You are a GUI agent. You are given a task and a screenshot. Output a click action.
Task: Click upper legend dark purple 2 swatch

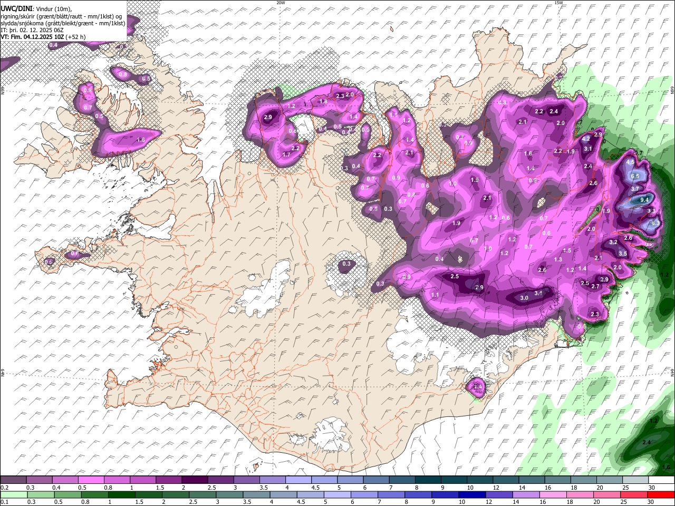(x=194, y=480)
